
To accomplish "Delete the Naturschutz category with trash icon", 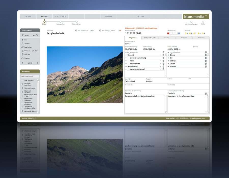I will tap(163, 64).
